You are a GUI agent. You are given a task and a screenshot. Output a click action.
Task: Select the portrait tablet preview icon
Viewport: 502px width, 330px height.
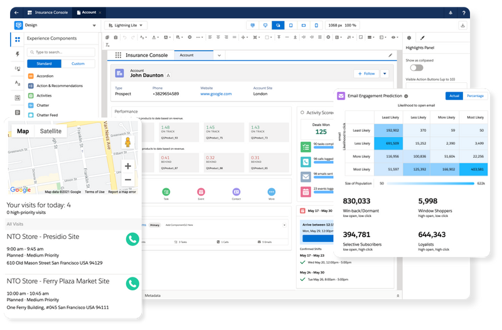click(291, 25)
